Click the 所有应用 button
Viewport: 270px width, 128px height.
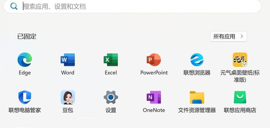pos(229,36)
